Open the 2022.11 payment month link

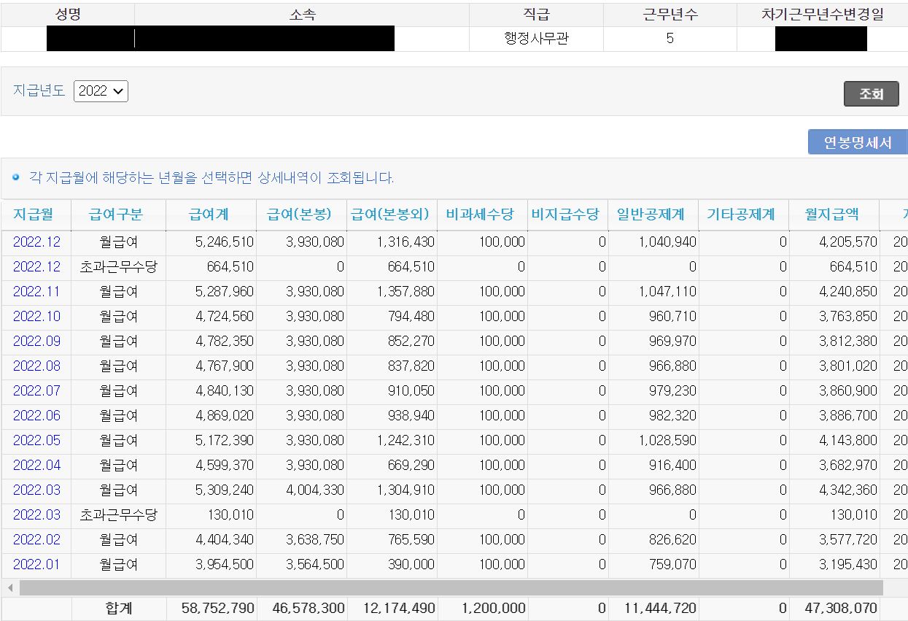36,291
